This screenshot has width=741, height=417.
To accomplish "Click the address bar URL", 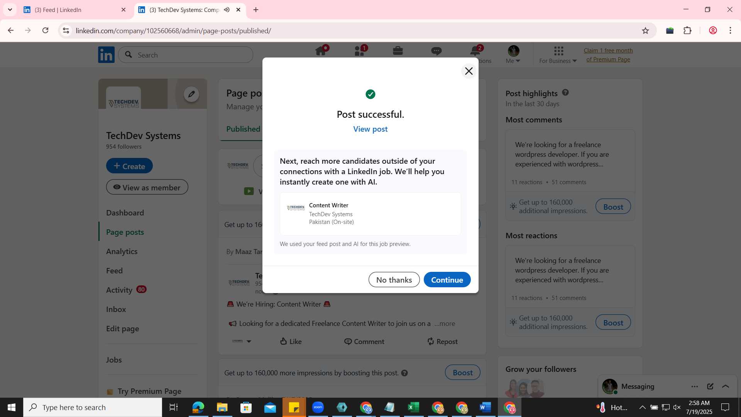I will (173, 31).
